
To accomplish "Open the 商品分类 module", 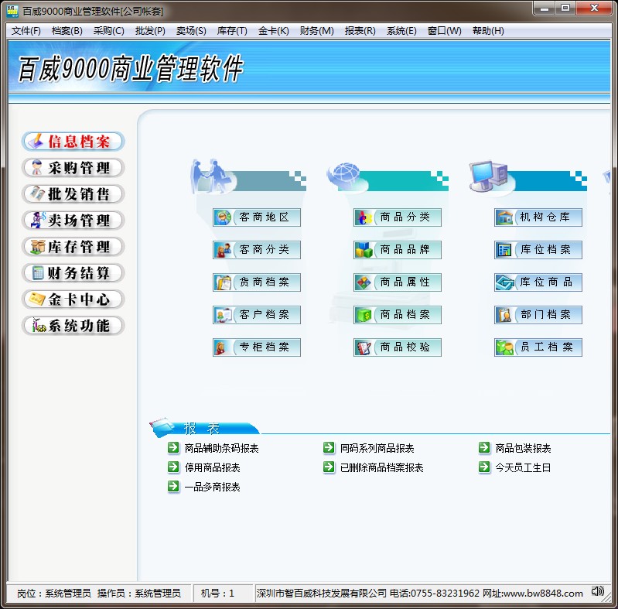I will pos(398,217).
